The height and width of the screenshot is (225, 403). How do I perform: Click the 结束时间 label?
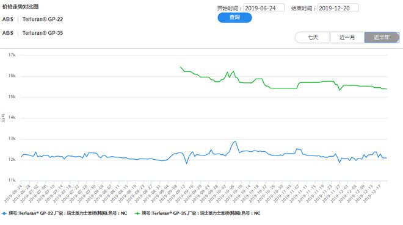(303, 8)
